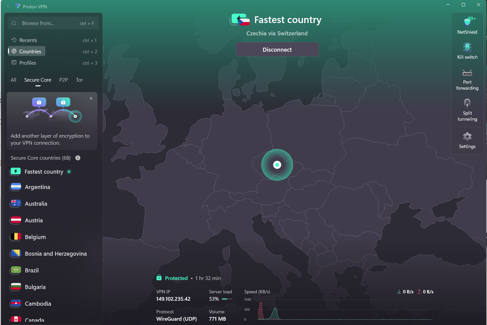Click the 771 MB volume value
Image resolution: width=487 pixels, height=325 pixels.
[x=217, y=319]
